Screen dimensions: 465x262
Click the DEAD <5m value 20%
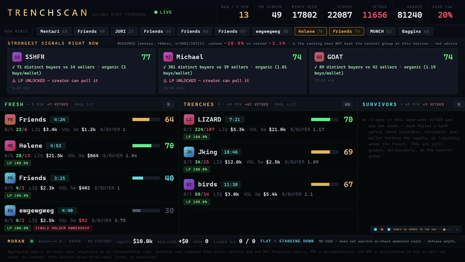click(445, 15)
